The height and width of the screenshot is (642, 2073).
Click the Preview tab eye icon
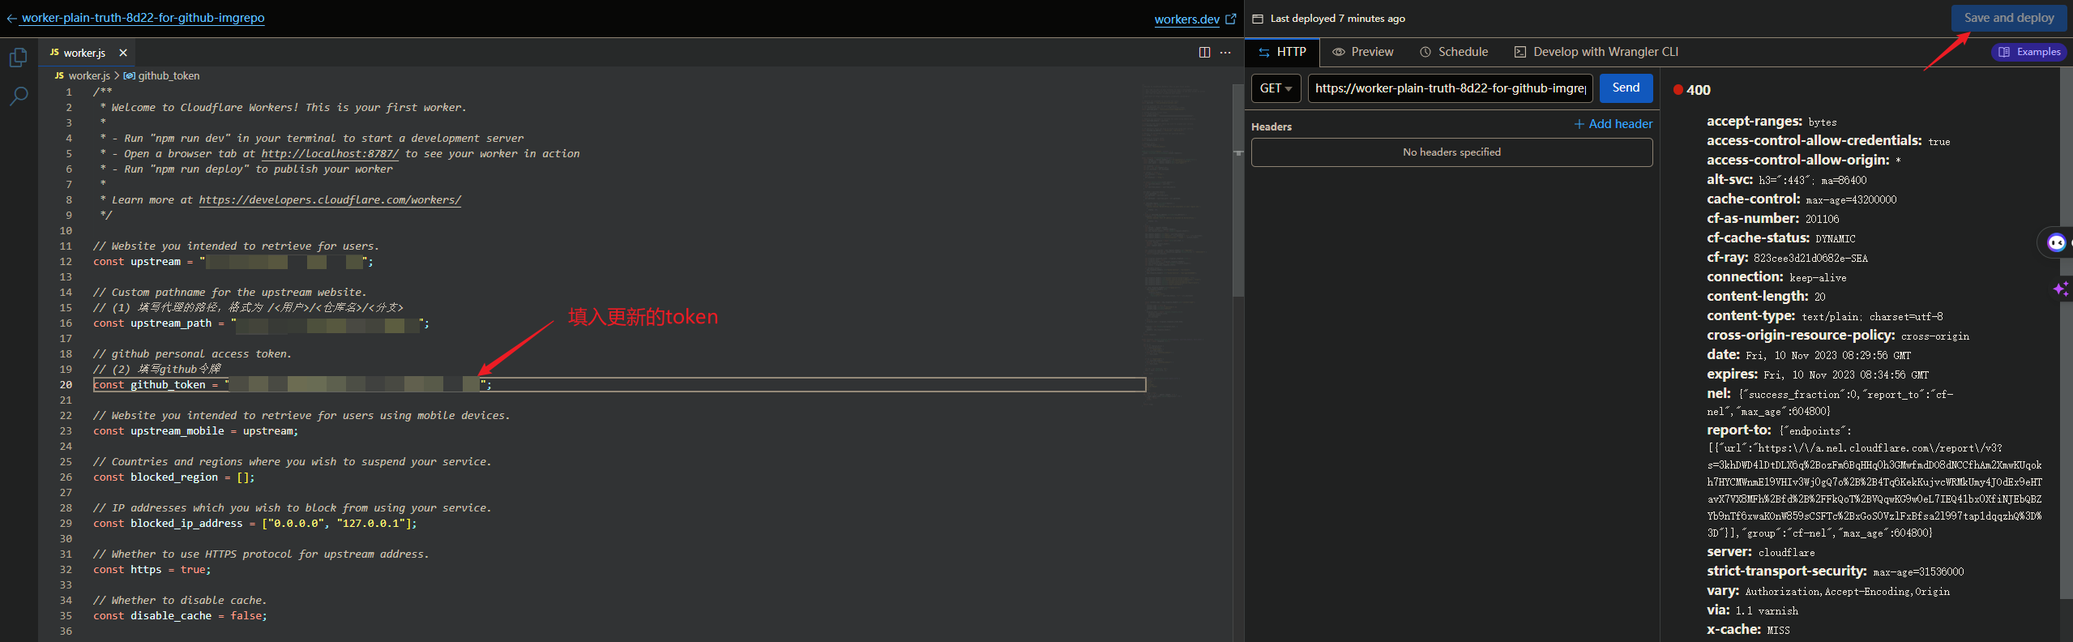pos(1339,52)
